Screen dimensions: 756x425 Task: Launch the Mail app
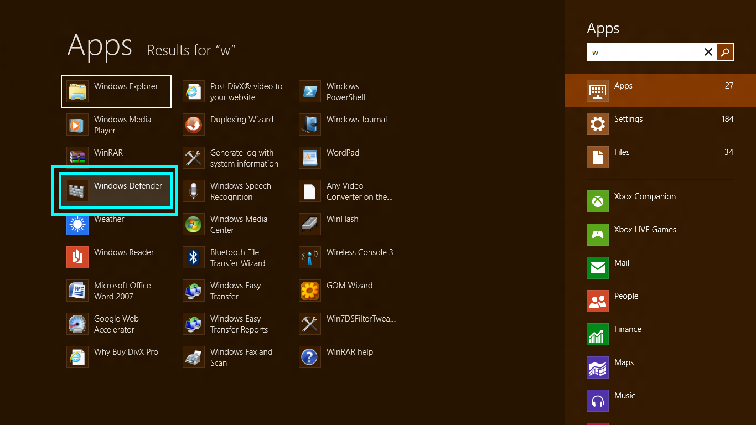[x=621, y=262]
